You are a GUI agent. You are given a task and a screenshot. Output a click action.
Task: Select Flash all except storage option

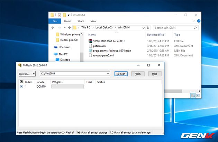(x=92, y=133)
